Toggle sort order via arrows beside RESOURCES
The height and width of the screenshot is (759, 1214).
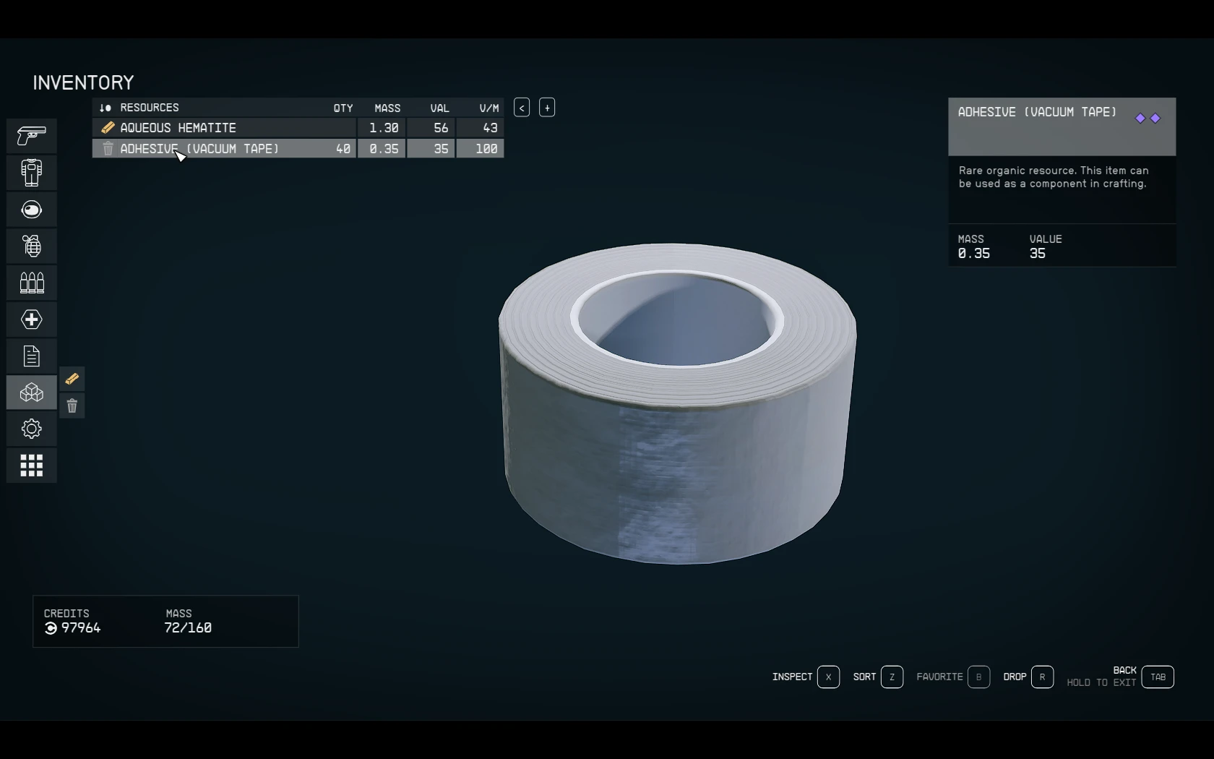tap(106, 108)
